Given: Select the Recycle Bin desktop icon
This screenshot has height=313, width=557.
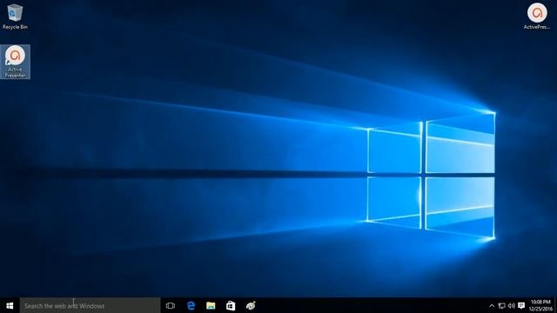Looking at the screenshot, I should click(15, 17).
